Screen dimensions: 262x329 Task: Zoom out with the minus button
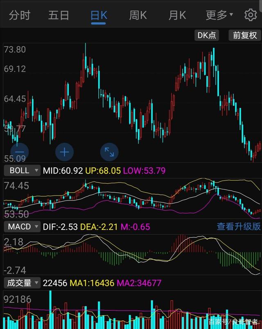pyautogui.click(x=20, y=152)
